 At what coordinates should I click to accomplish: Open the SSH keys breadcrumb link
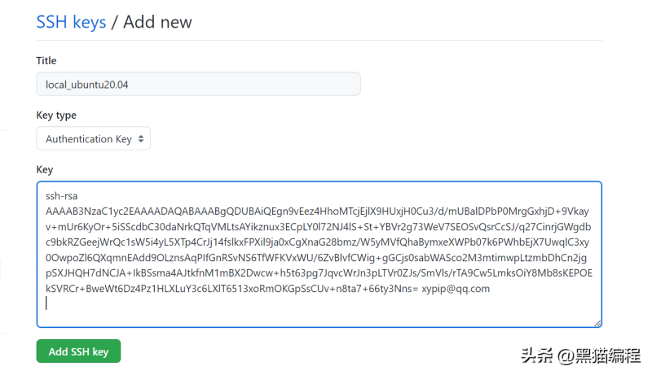pos(71,22)
